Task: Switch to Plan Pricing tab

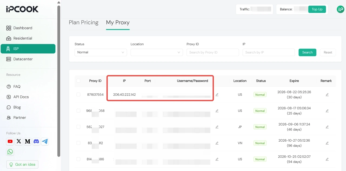Action: [84, 22]
